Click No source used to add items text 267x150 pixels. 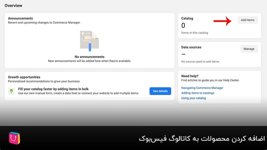pyautogui.click(x=200, y=62)
